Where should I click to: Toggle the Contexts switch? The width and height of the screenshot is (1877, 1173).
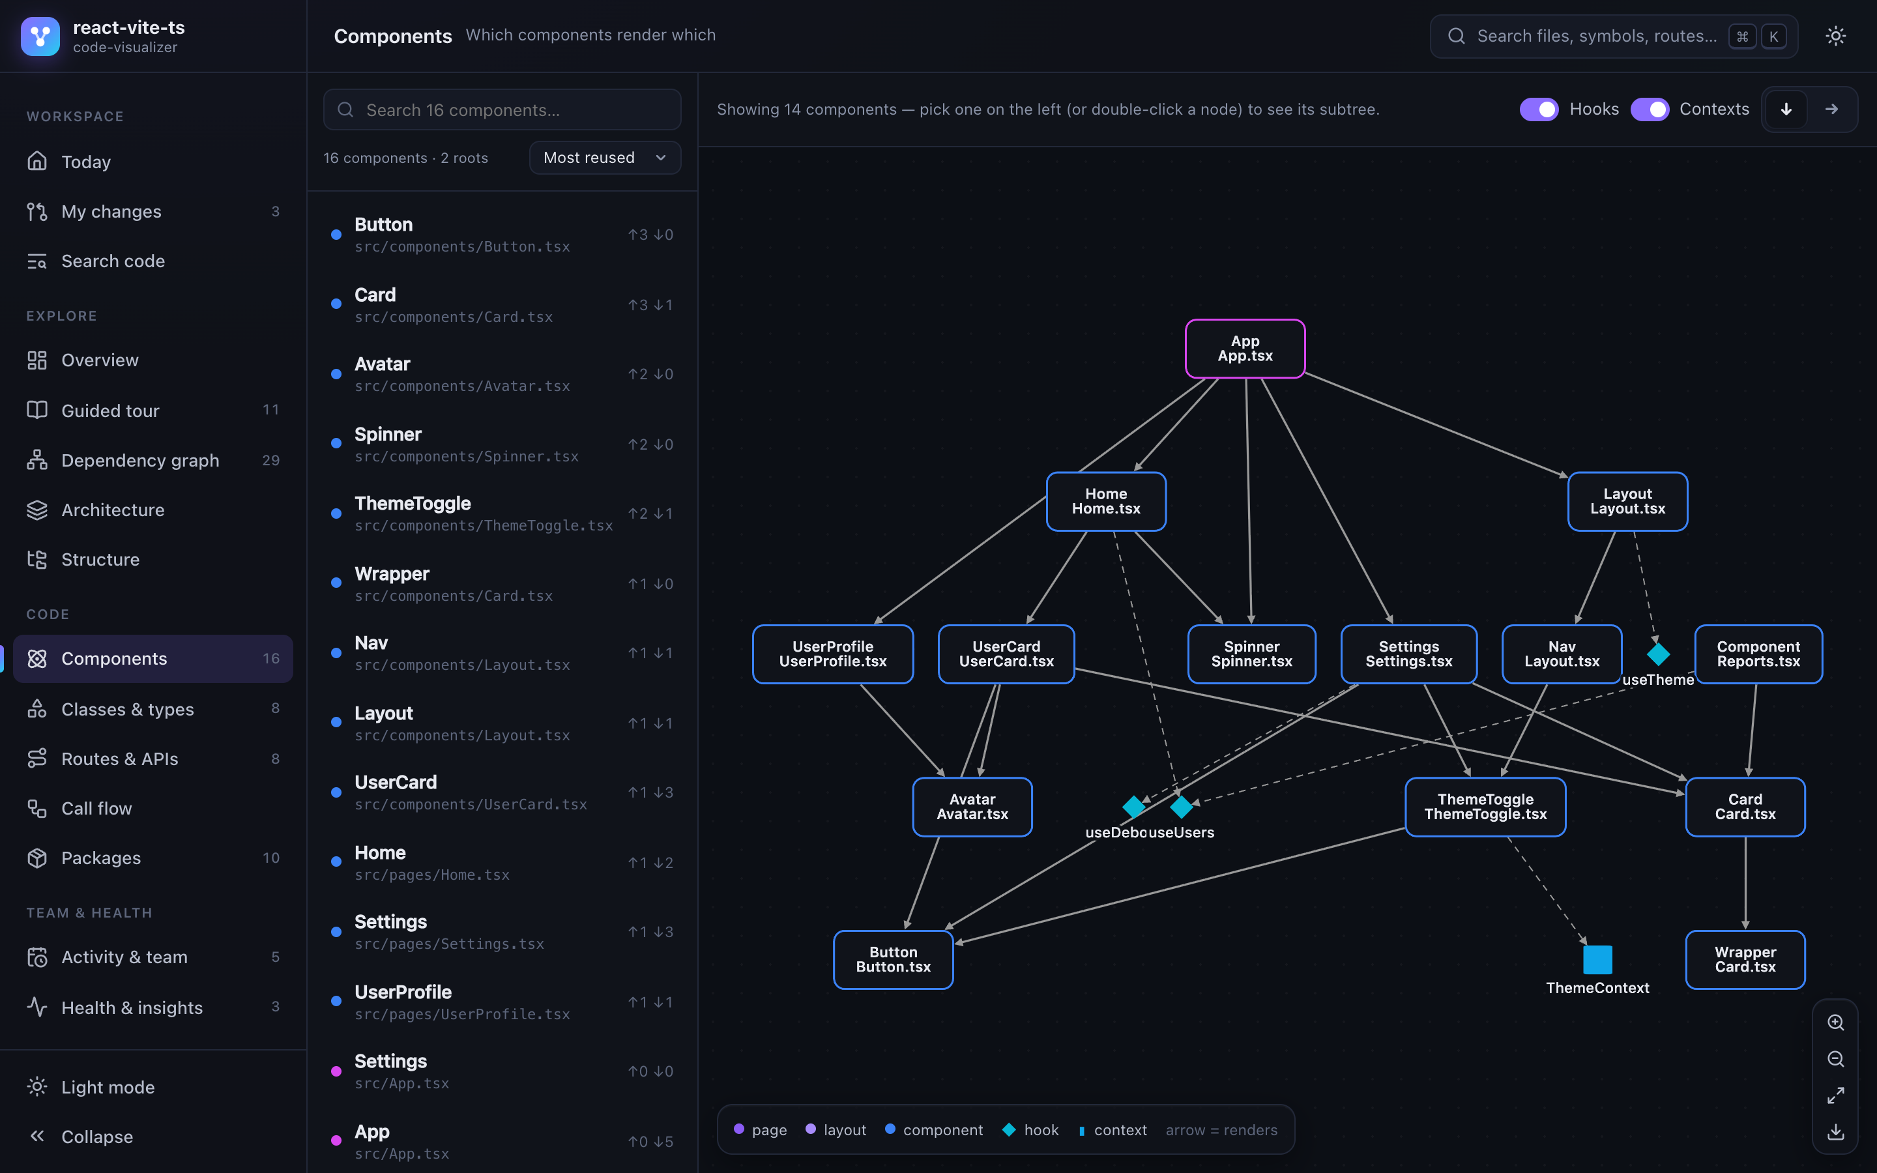1650,109
